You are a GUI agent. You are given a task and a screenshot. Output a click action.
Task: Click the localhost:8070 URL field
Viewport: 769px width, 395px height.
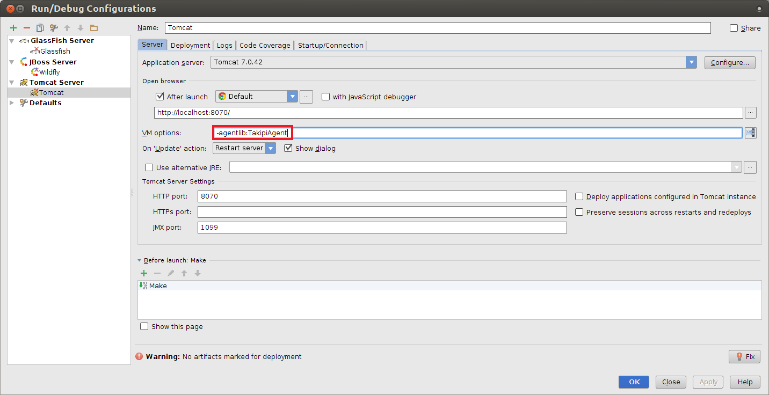pos(448,113)
